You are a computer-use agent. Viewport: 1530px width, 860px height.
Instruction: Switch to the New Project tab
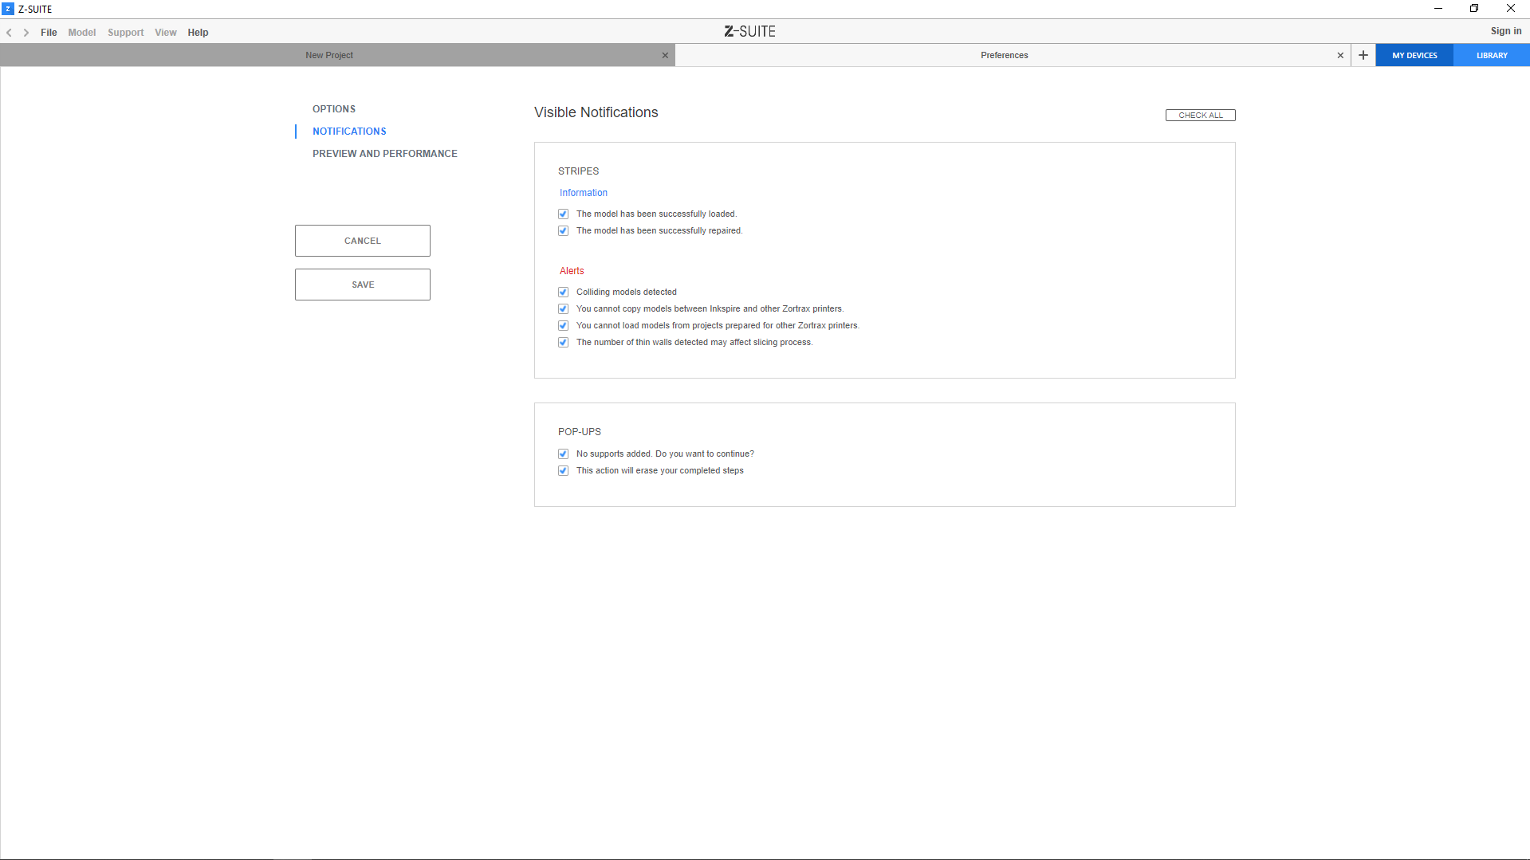coord(329,55)
